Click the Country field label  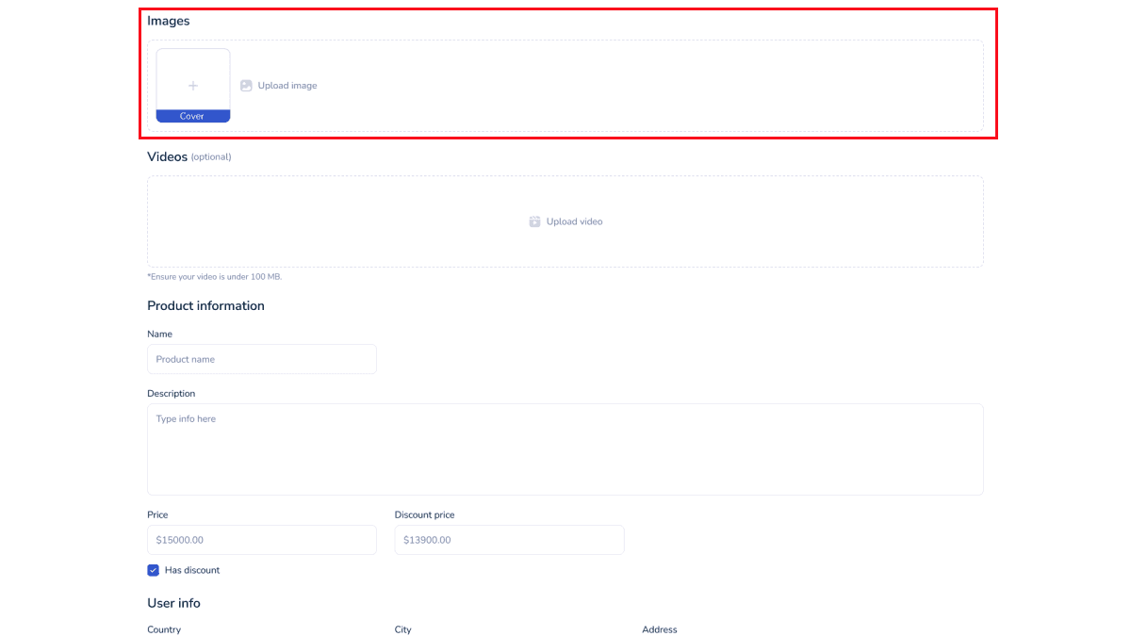tap(164, 629)
